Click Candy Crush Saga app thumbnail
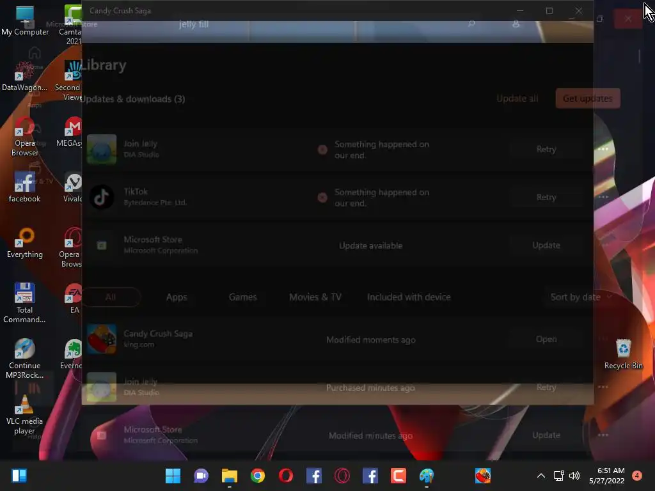 click(x=102, y=339)
